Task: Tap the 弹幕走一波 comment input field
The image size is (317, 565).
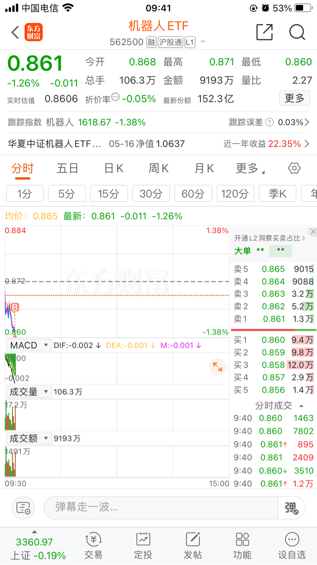Action: point(161,508)
